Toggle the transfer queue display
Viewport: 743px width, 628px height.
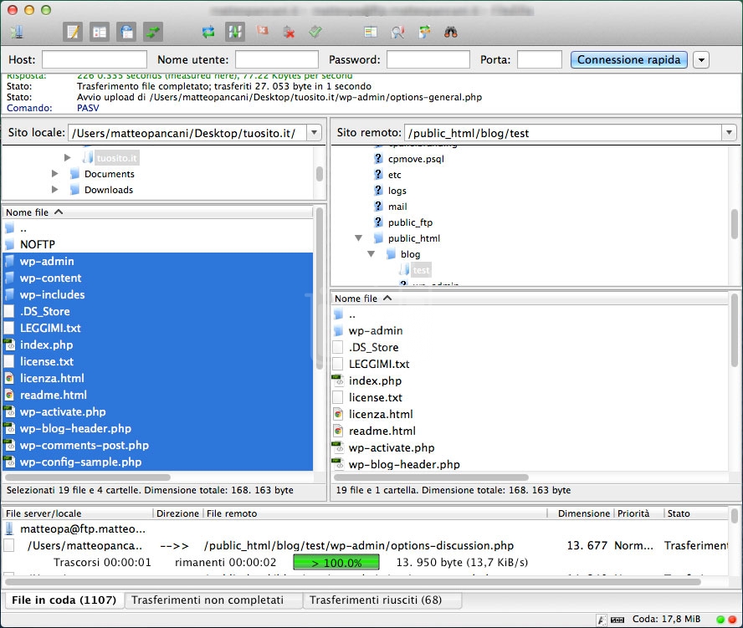[x=153, y=33]
